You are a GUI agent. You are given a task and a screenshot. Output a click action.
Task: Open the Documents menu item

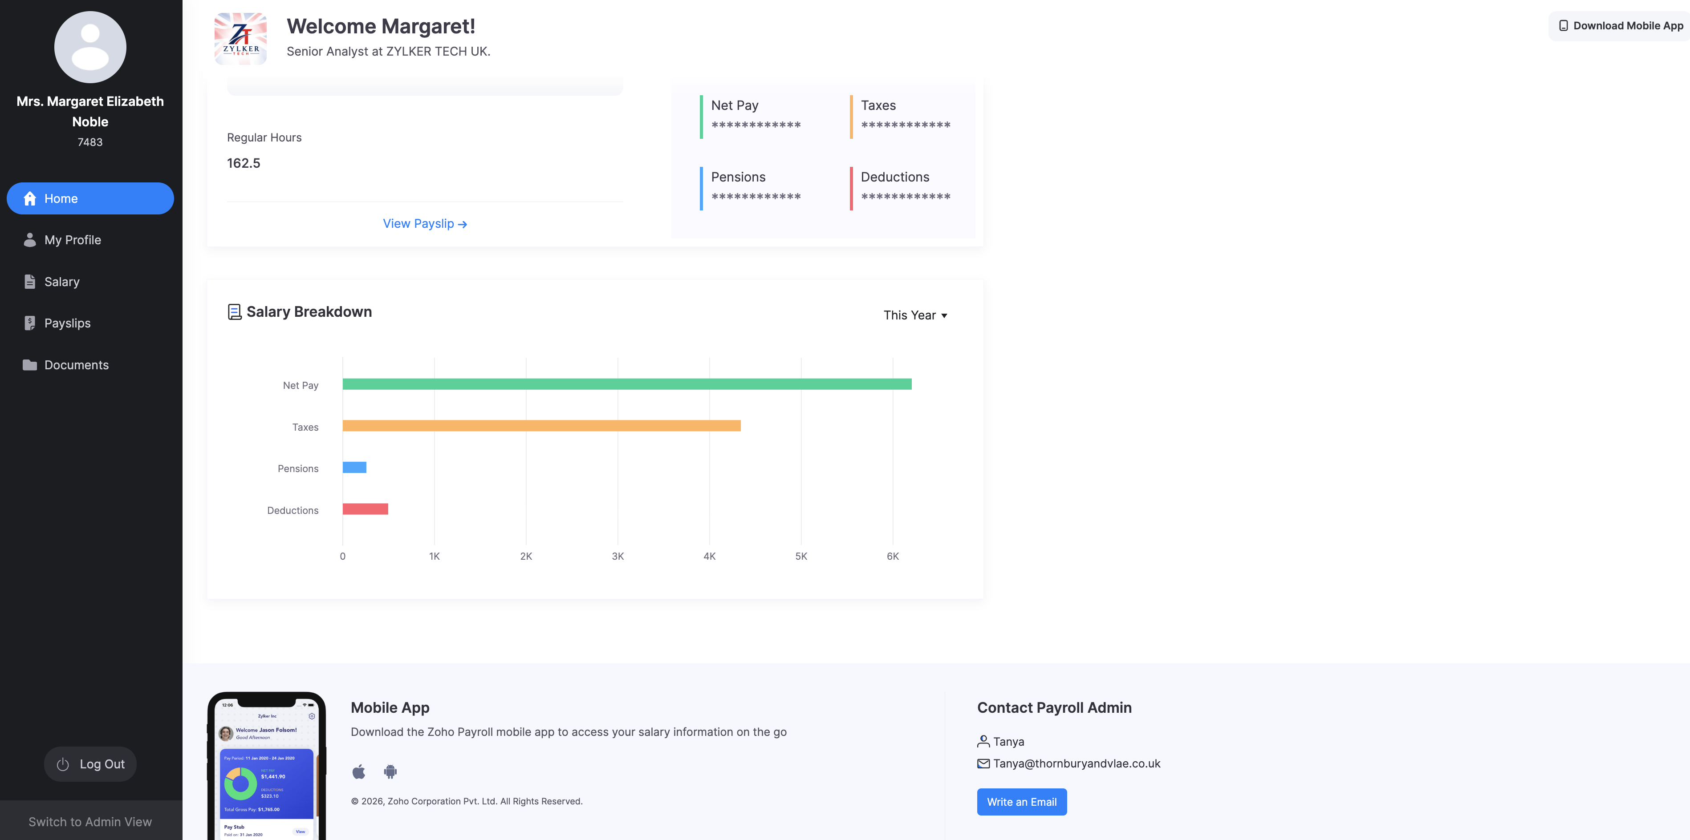coord(90,365)
